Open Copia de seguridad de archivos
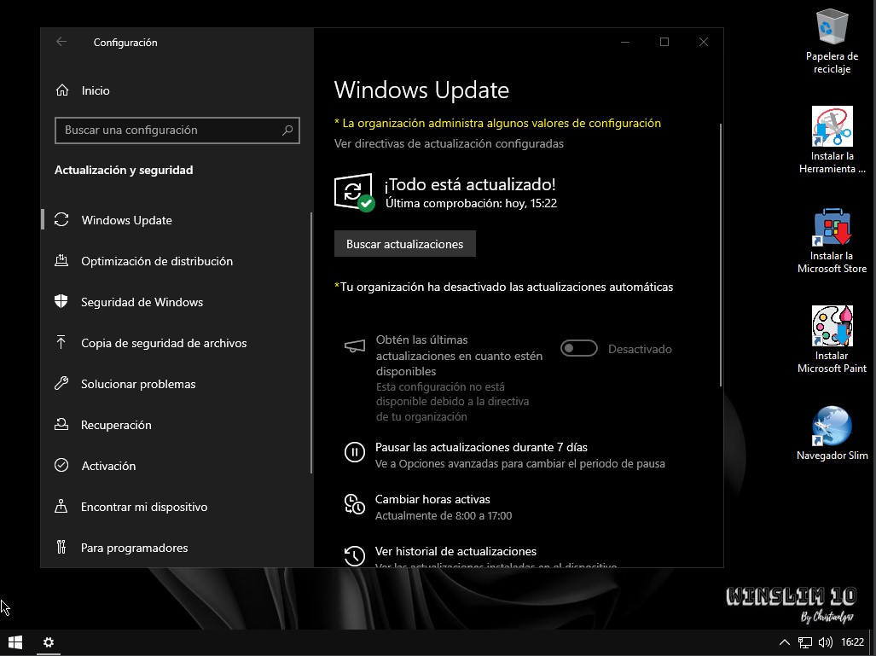This screenshot has height=656, width=876. (164, 343)
